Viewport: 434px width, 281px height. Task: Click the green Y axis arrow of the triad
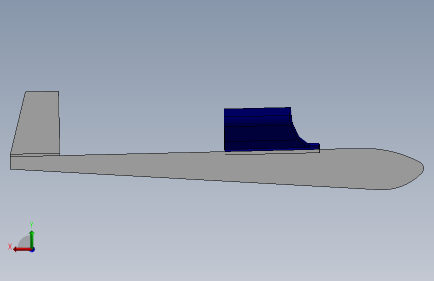tap(32, 239)
